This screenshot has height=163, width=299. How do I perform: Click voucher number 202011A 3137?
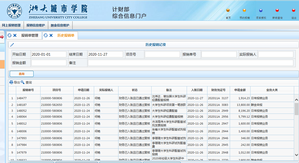click(x=218, y=98)
